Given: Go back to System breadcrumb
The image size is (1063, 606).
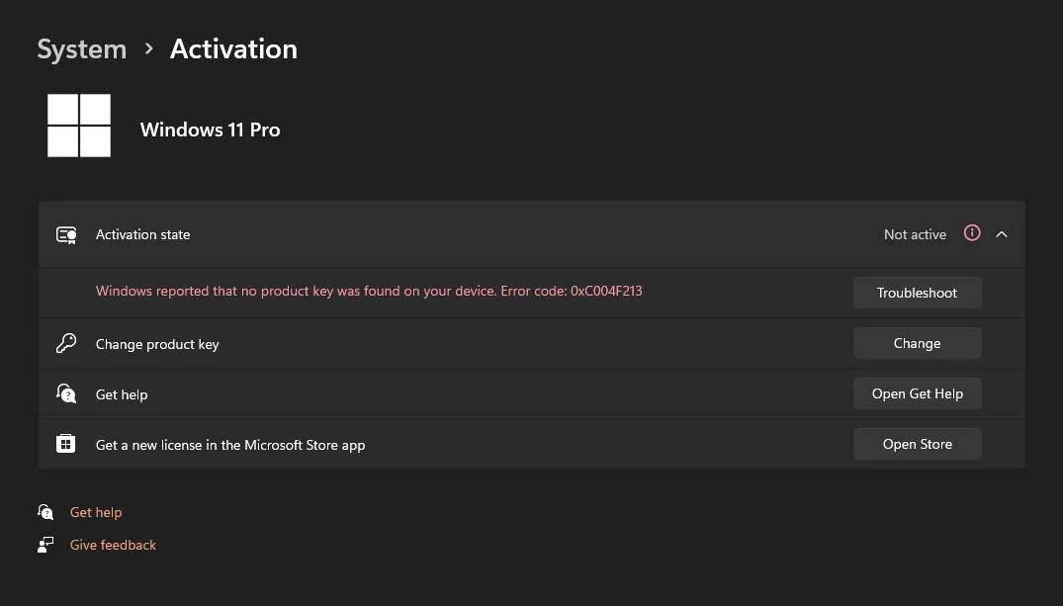Looking at the screenshot, I should pyautogui.click(x=81, y=49).
